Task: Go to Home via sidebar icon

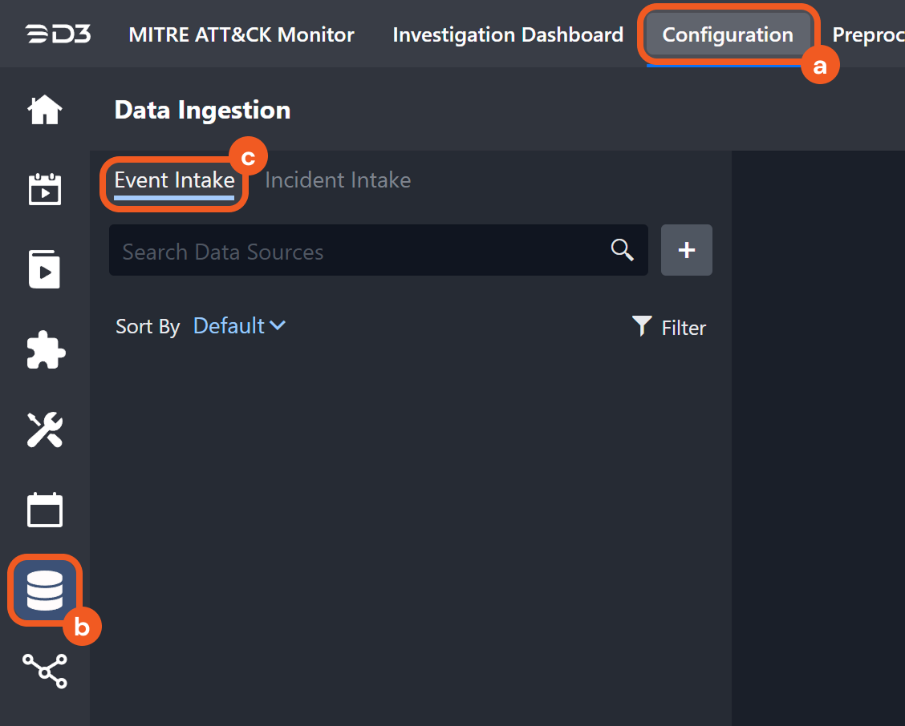Action: point(45,110)
